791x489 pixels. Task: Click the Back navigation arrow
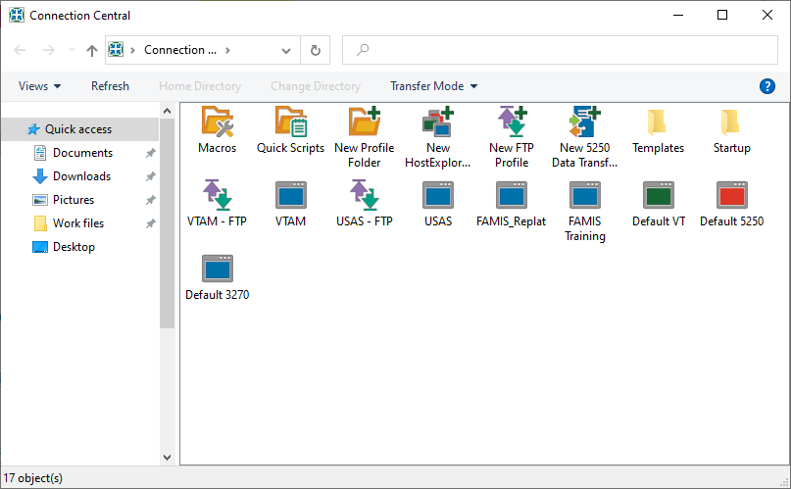20,50
